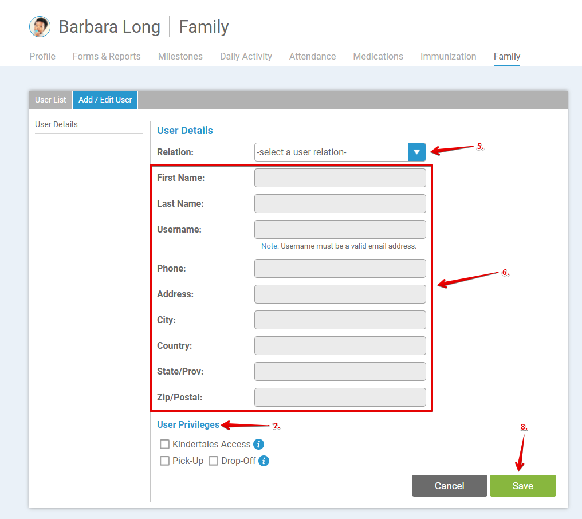The image size is (582, 519).
Task: Click the green Save button
Action: coord(522,485)
